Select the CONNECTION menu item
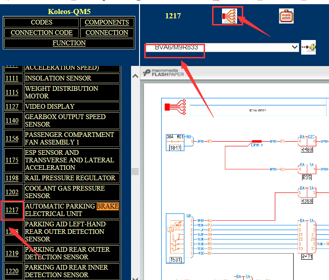The image size is (329, 280). tap(107, 32)
